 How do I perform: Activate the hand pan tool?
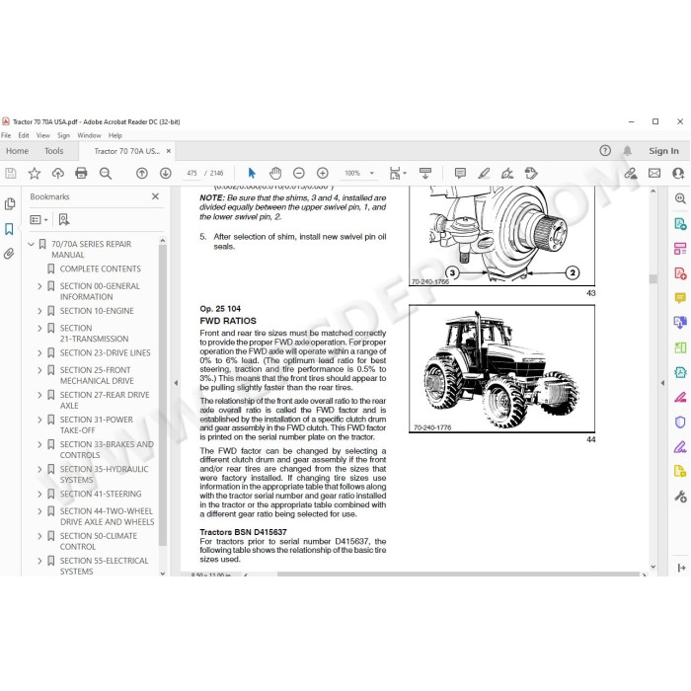[x=275, y=173]
